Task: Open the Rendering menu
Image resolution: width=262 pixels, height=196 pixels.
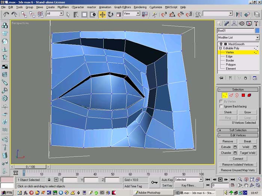Action: tap(140, 7)
